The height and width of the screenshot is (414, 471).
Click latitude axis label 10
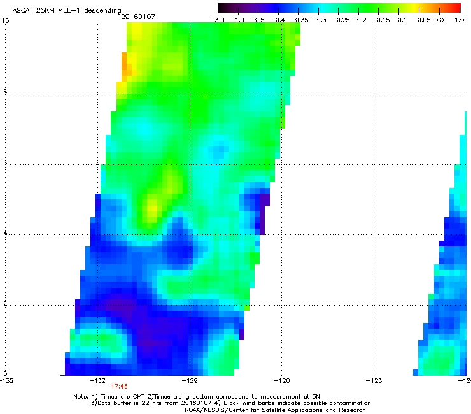[5, 21]
